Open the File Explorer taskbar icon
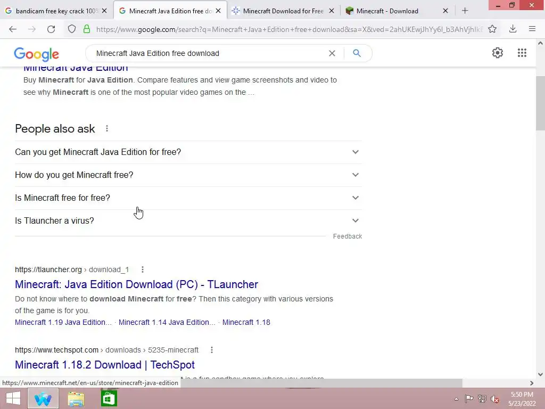The image size is (545, 409). click(76, 398)
